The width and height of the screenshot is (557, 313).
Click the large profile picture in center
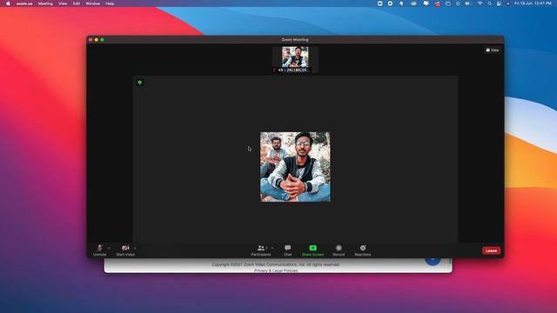click(x=295, y=167)
